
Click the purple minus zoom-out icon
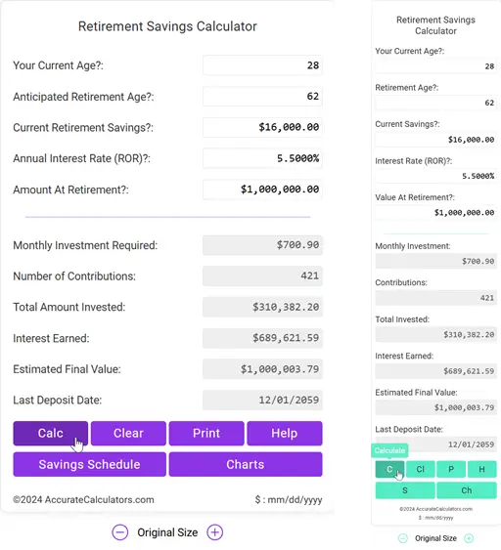[x=120, y=532]
